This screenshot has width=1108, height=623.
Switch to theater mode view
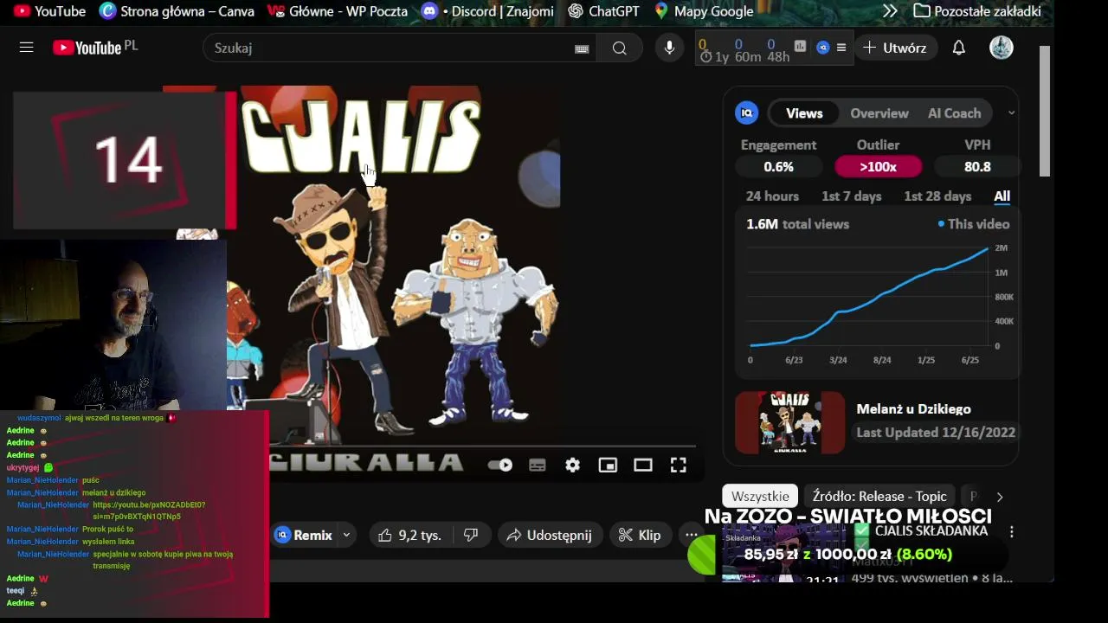[x=642, y=466]
